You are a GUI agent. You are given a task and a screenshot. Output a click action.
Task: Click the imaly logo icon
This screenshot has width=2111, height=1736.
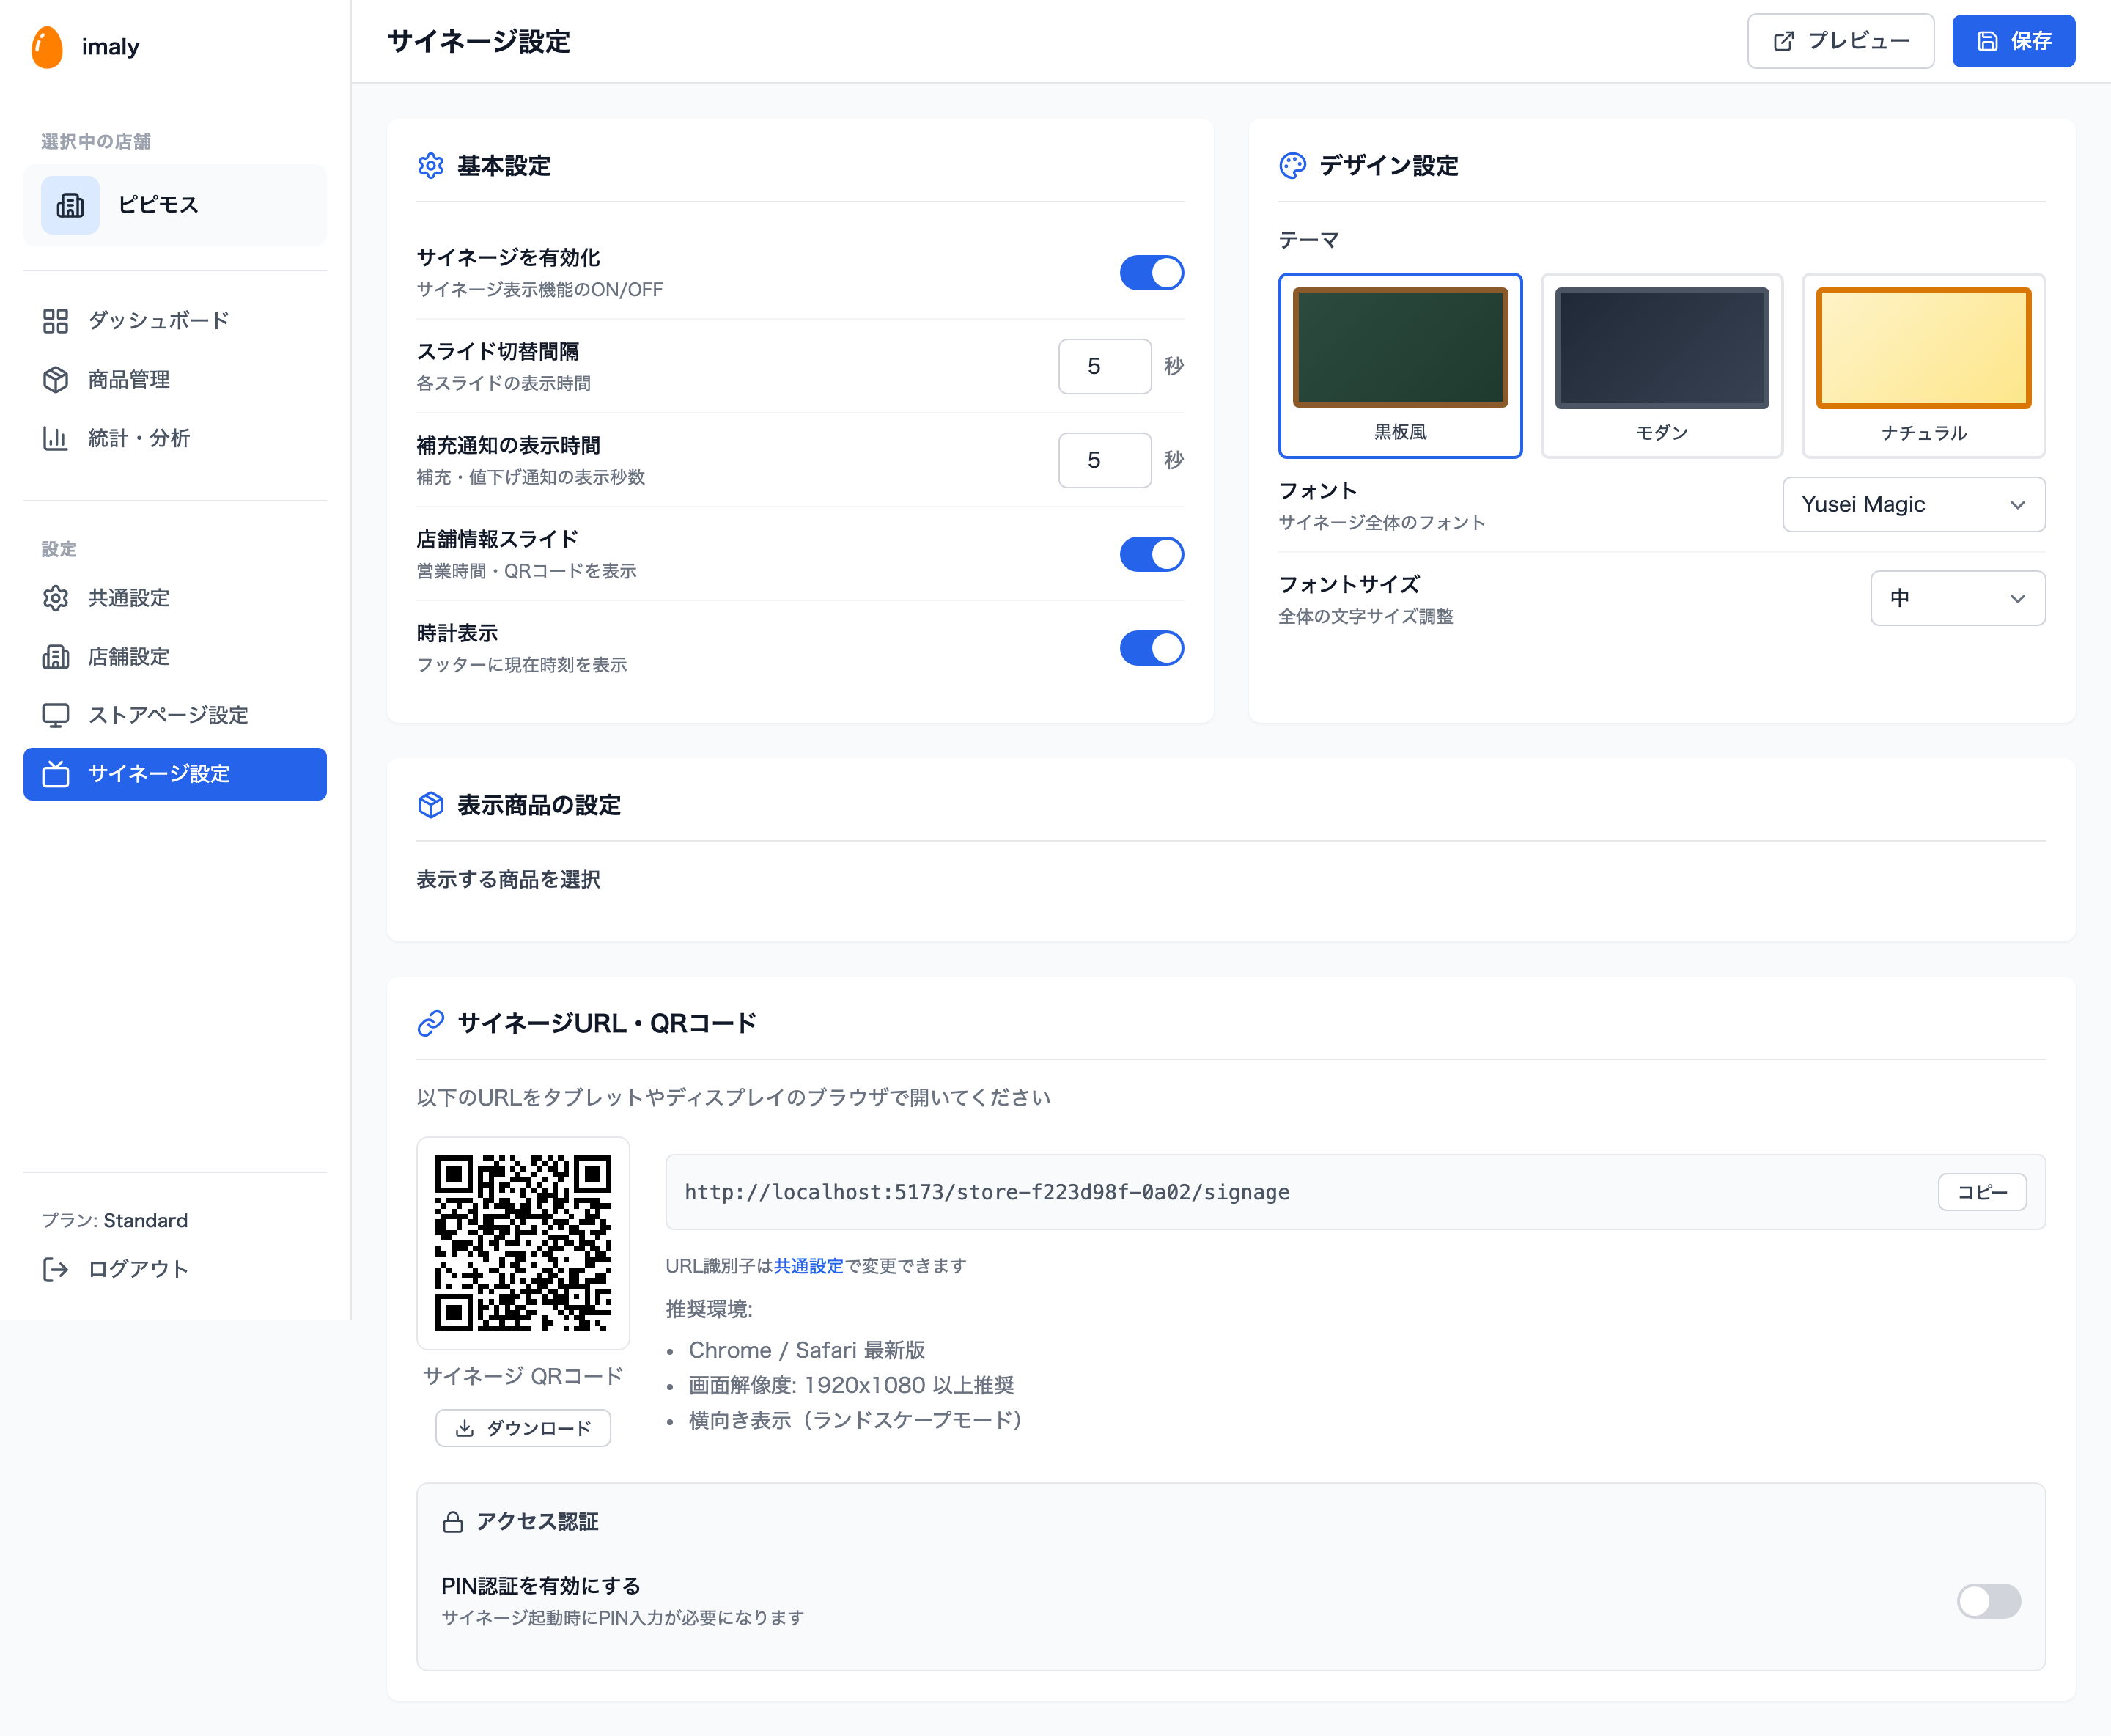click(47, 46)
